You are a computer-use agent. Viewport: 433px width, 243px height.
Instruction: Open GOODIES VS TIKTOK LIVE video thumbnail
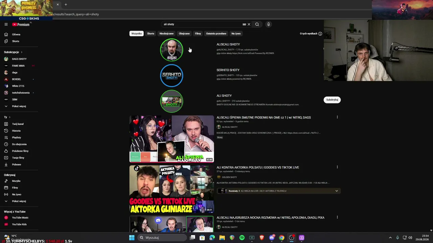pyautogui.click(x=172, y=189)
